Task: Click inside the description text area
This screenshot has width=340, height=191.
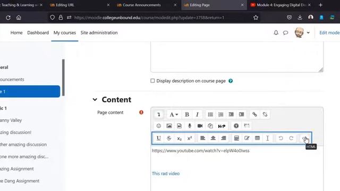Action: (x=237, y=57)
